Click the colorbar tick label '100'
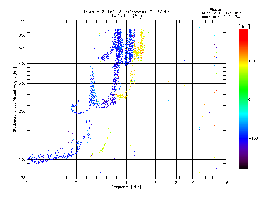The width and height of the screenshot is (266, 199). click(252, 61)
